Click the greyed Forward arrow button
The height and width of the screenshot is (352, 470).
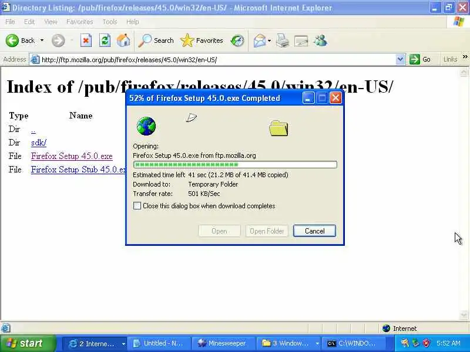pyautogui.click(x=58, y=40)
